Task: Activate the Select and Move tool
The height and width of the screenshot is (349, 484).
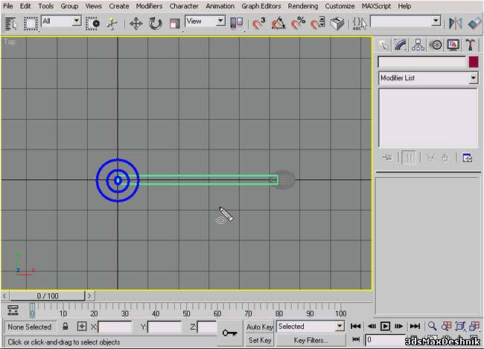Action: [136, 24]
